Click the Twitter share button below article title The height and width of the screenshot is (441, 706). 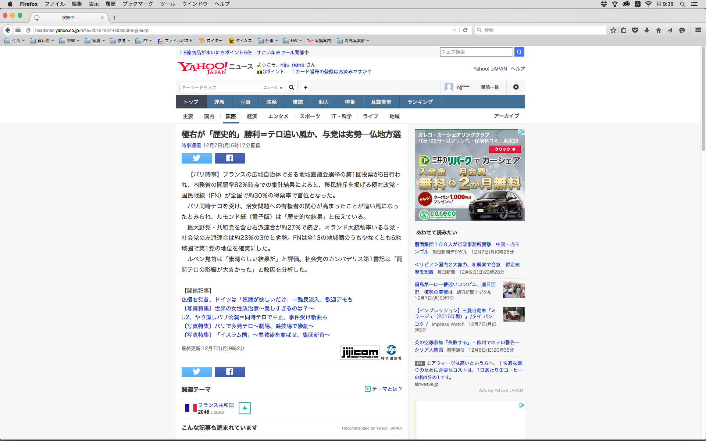click(196, 158)
